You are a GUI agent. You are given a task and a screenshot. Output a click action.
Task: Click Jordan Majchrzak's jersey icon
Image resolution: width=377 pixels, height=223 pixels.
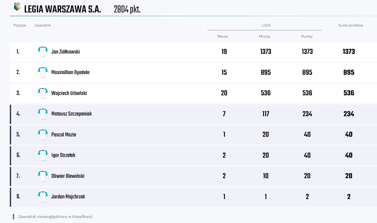(43, 197)
